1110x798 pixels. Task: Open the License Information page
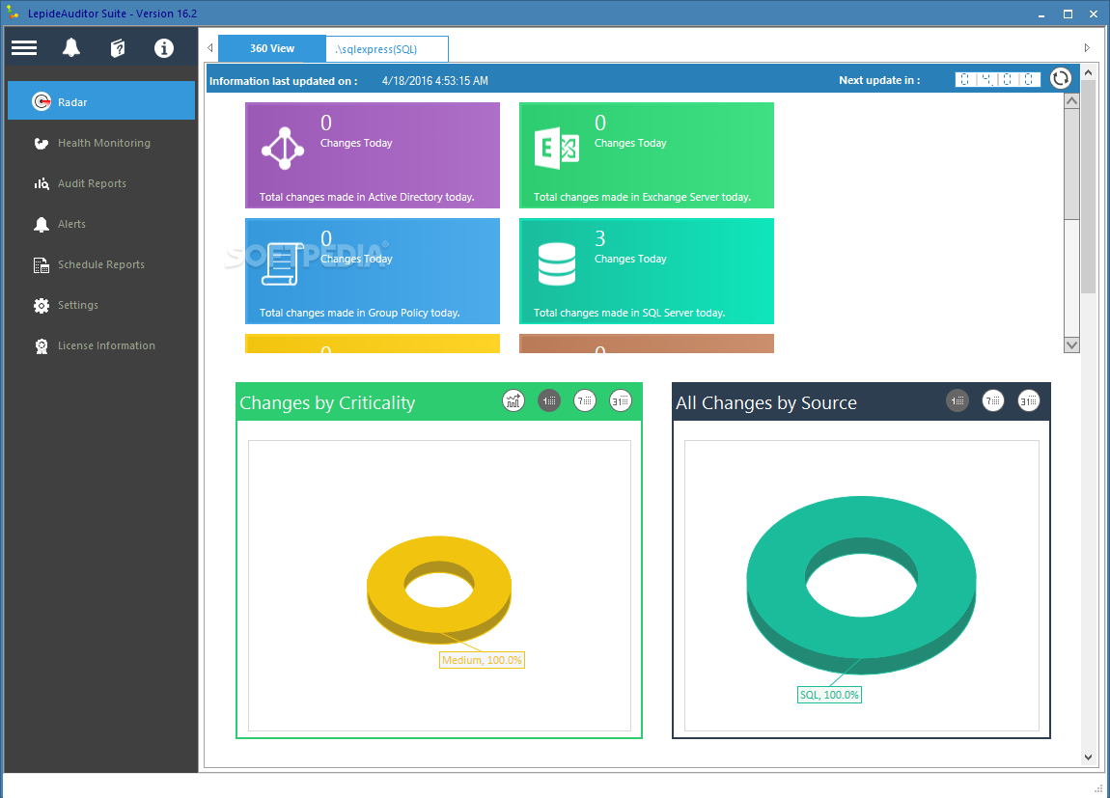click(105, 345)
